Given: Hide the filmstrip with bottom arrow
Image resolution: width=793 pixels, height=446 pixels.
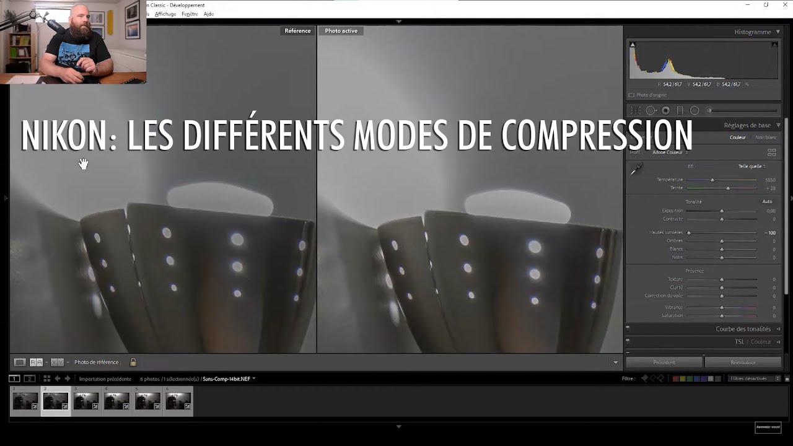Looking at the screenshot, I should click(398, 426).
